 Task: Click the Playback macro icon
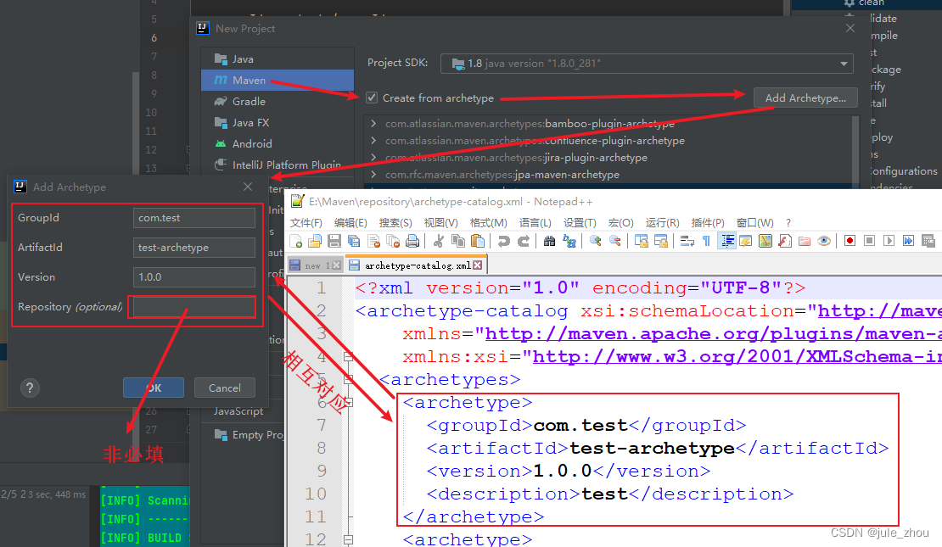click(889, 242)
